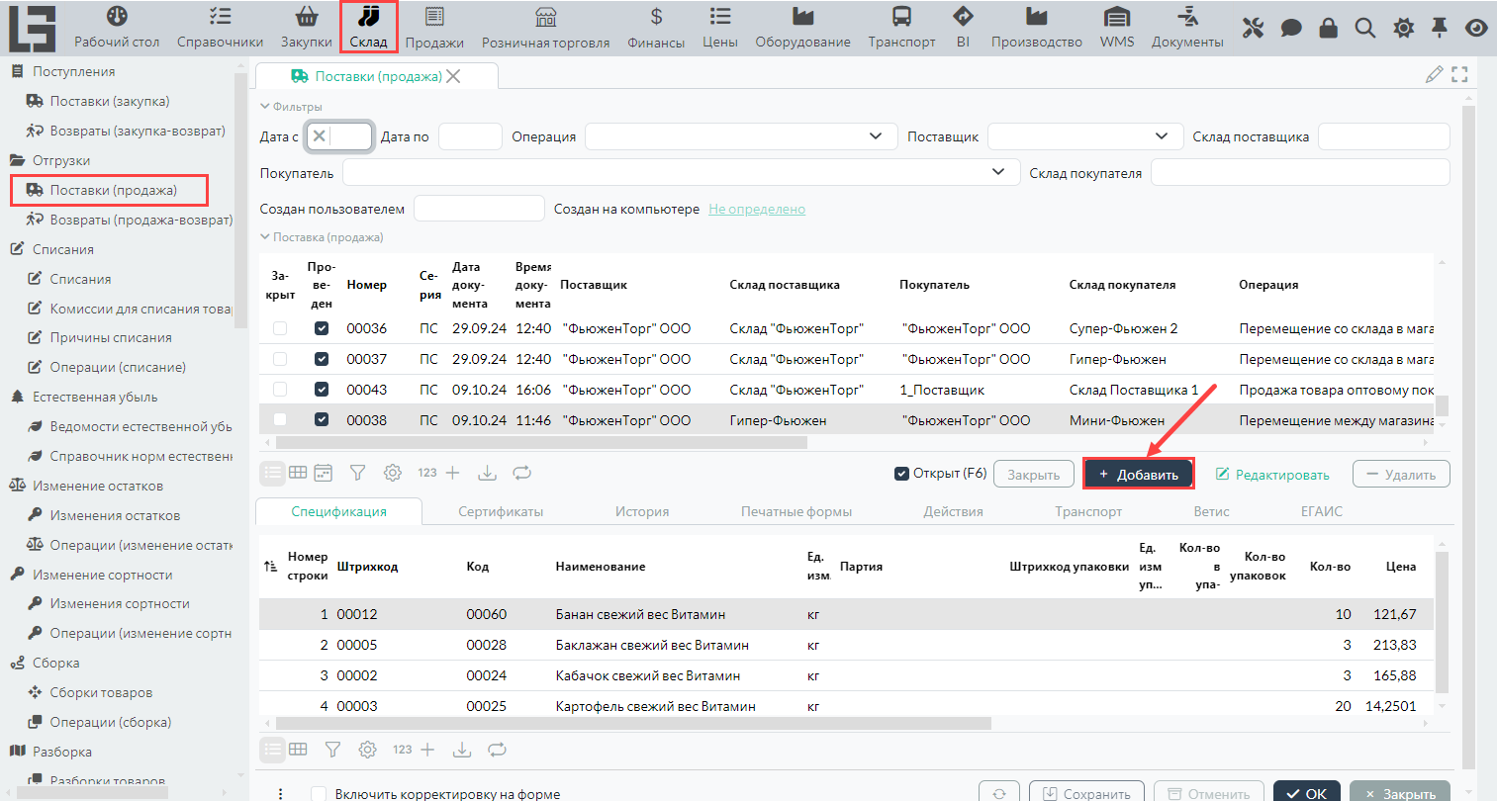Viewport: 1497px width, 801px height.
Task: Switch to the Сертификаты tab
Action: 501,511
